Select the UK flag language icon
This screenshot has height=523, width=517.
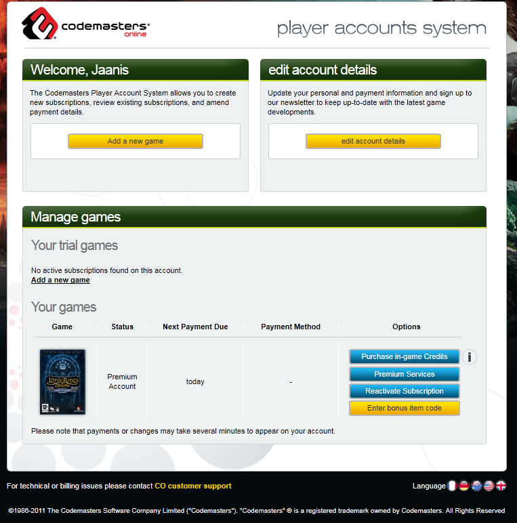501,486
